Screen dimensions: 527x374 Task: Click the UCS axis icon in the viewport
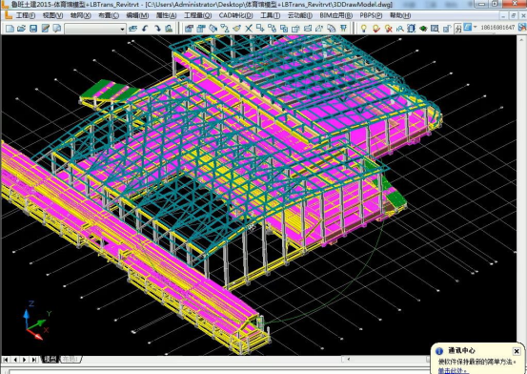tap(36, 321)
